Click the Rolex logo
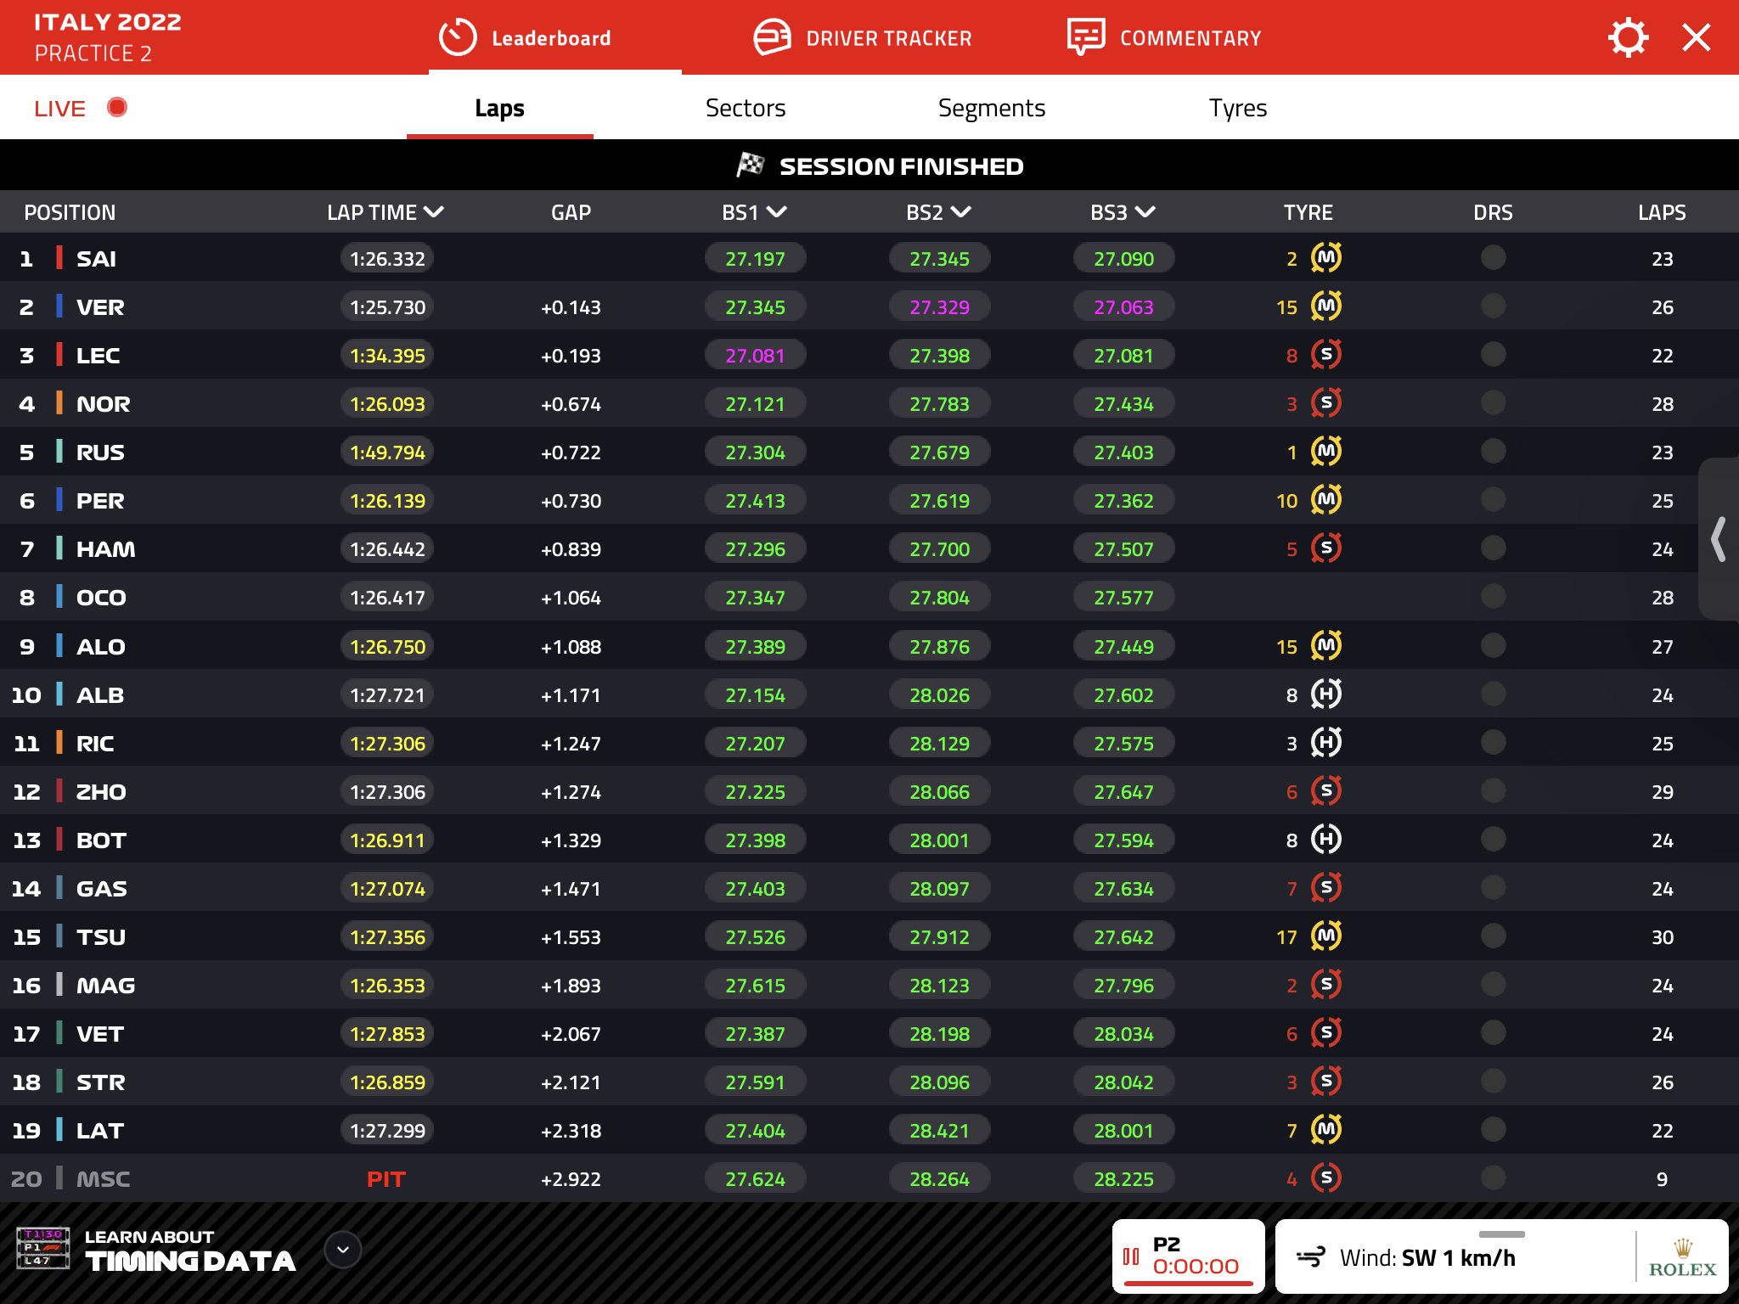Image resolution: width=1739 pixels, height=1304 pixels. tap(1682, 1258)
